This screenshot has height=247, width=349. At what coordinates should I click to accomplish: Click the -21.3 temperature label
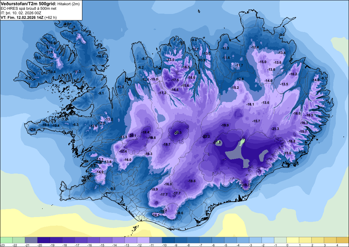tap(275, 129)
